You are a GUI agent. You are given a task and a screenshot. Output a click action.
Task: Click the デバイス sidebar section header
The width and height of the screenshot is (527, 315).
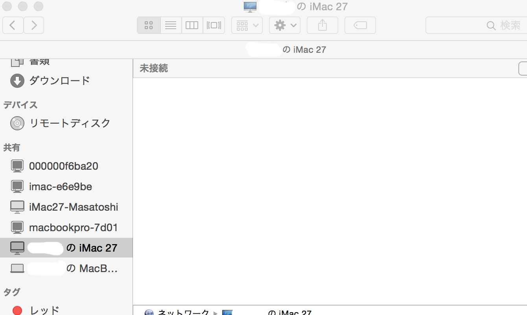(20, 105)
